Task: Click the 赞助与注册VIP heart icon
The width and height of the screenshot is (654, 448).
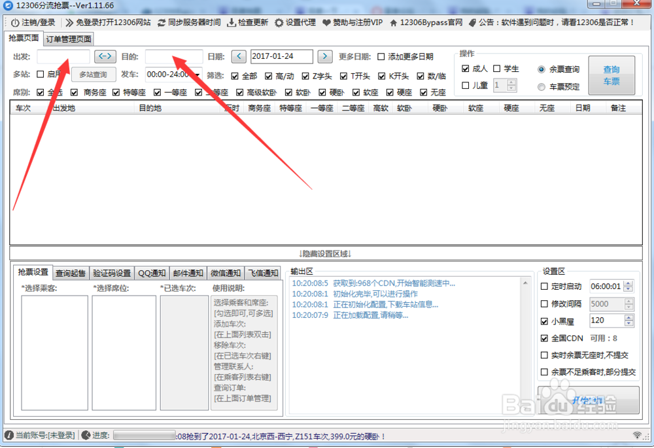Action: click(326, 22)
